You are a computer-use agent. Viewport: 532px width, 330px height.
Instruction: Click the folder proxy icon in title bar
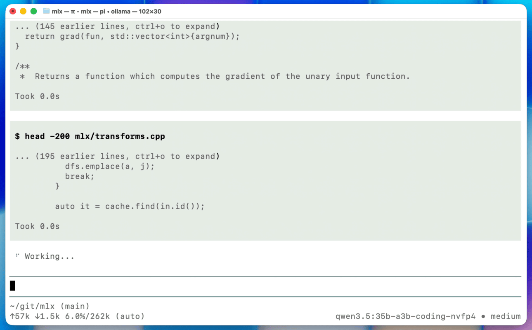(46, 11)
